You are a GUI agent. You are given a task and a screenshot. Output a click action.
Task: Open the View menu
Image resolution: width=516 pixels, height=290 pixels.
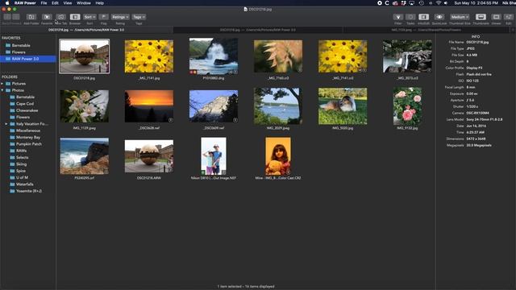(x=68, y=3)
